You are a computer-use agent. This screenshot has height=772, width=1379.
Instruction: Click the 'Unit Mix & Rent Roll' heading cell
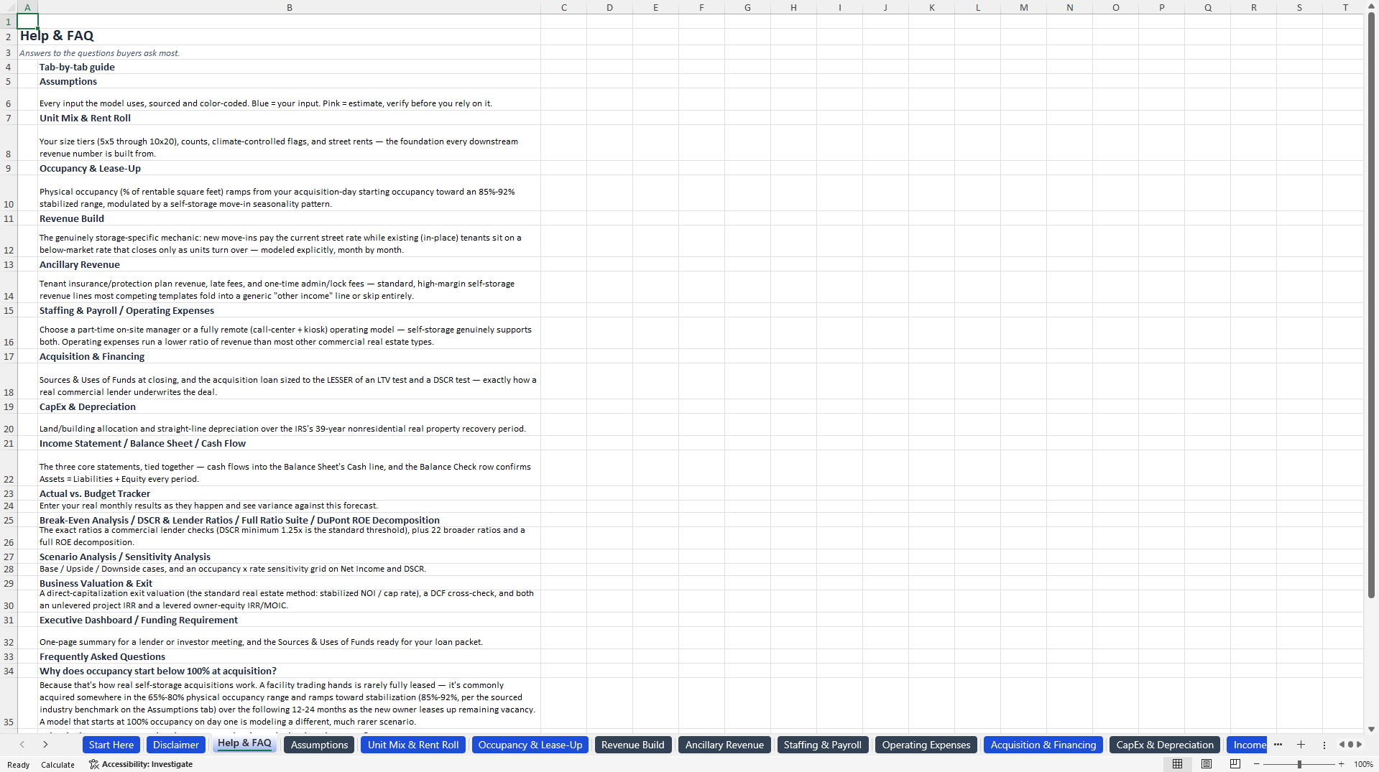coord(85,118)
